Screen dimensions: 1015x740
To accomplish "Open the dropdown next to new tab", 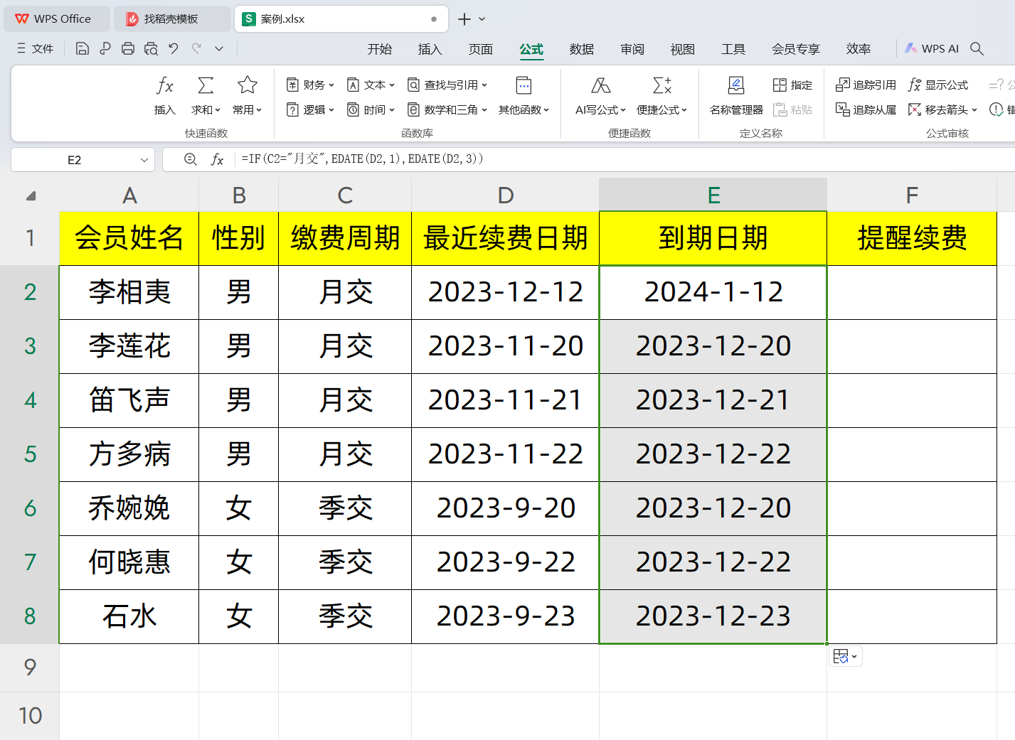I will 482,19.
